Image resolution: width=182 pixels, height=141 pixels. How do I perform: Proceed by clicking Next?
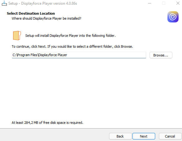click(x=144, y=136)
